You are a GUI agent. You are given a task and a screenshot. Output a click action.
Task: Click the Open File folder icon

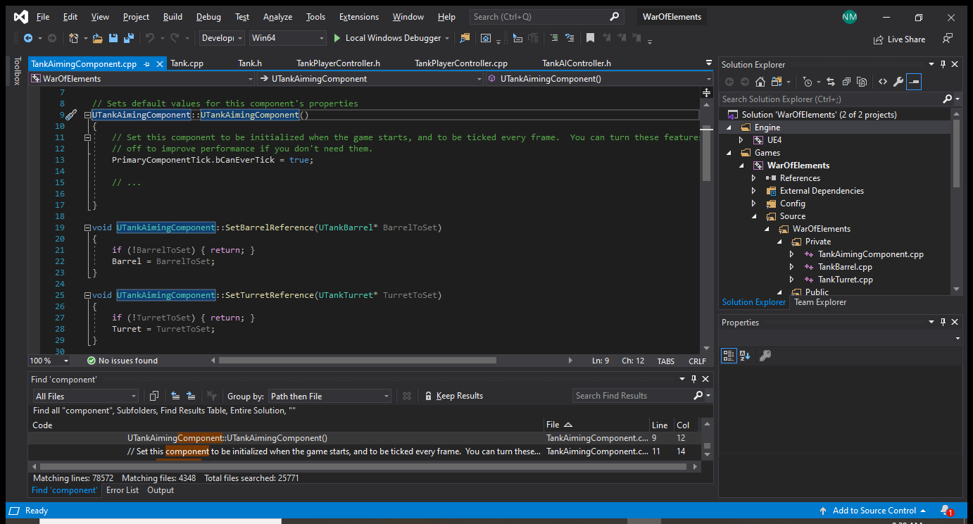(97, 38)
